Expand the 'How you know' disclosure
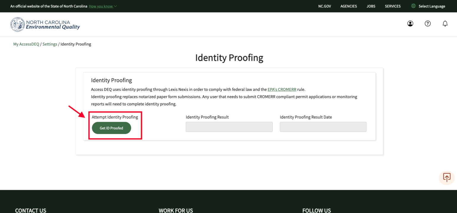This screenshot has height=213, width=457. point(101,6)
